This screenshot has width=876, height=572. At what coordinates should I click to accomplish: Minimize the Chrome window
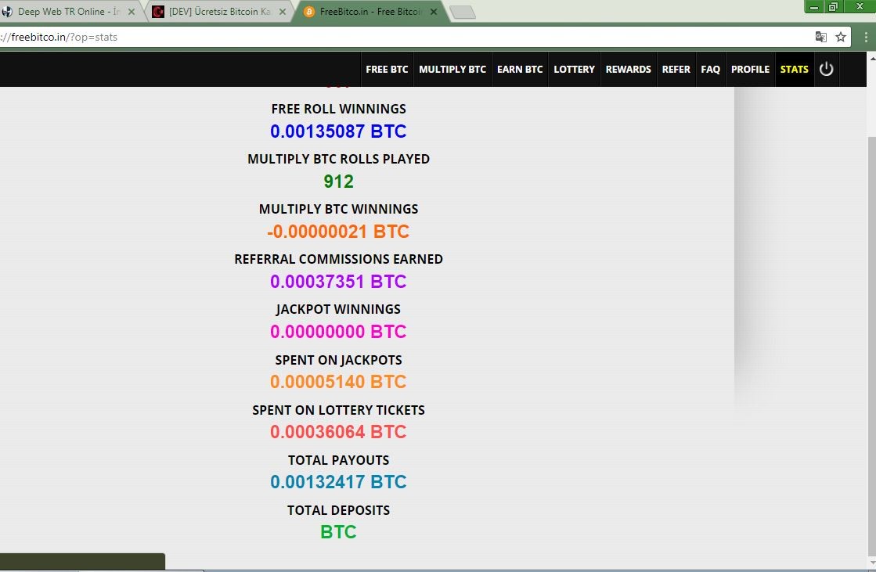click(814, 7)
